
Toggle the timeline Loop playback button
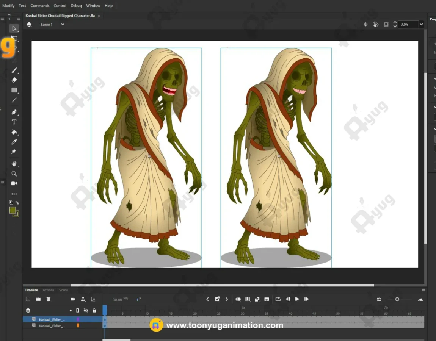coord(278,299)
